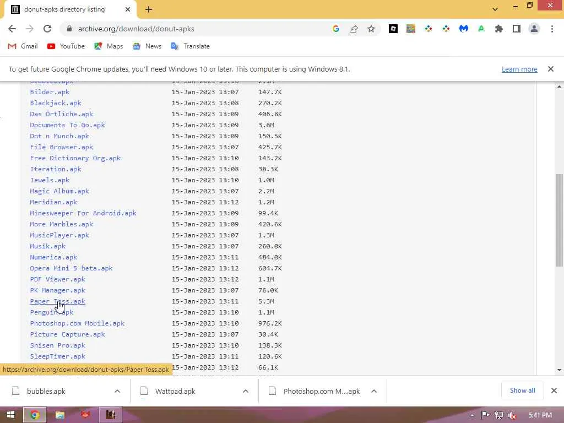Screen dimensions: 564x423
Task: Open the colorful mosaic extension icon
Action: (411, 29)
